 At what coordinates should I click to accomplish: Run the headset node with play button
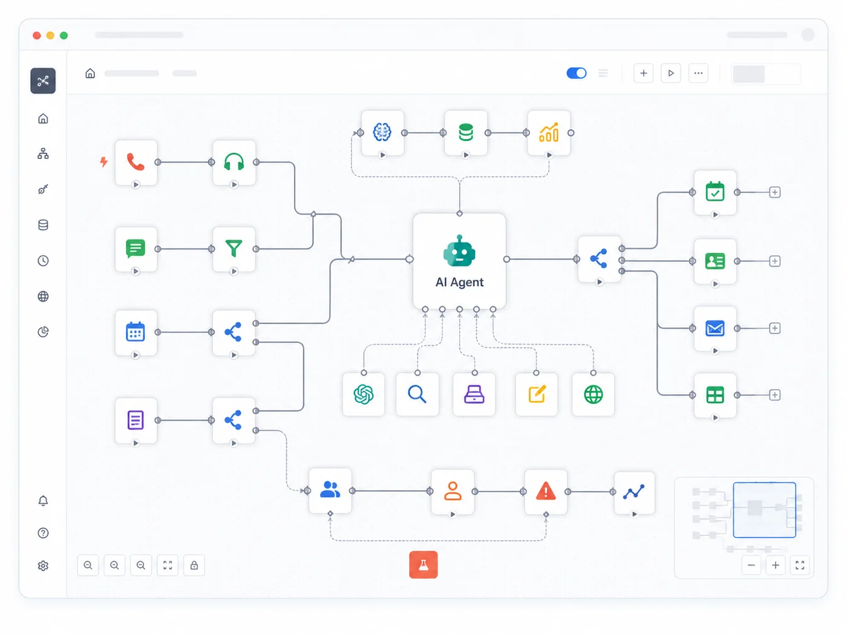[x=234, y=184]
